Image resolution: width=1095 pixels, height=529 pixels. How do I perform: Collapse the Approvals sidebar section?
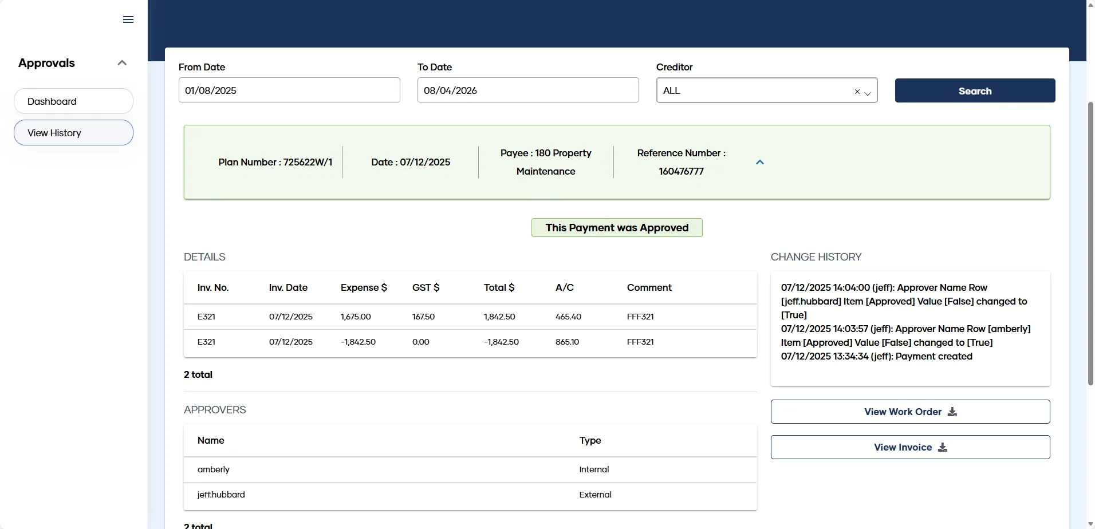(x=122, y=63)
